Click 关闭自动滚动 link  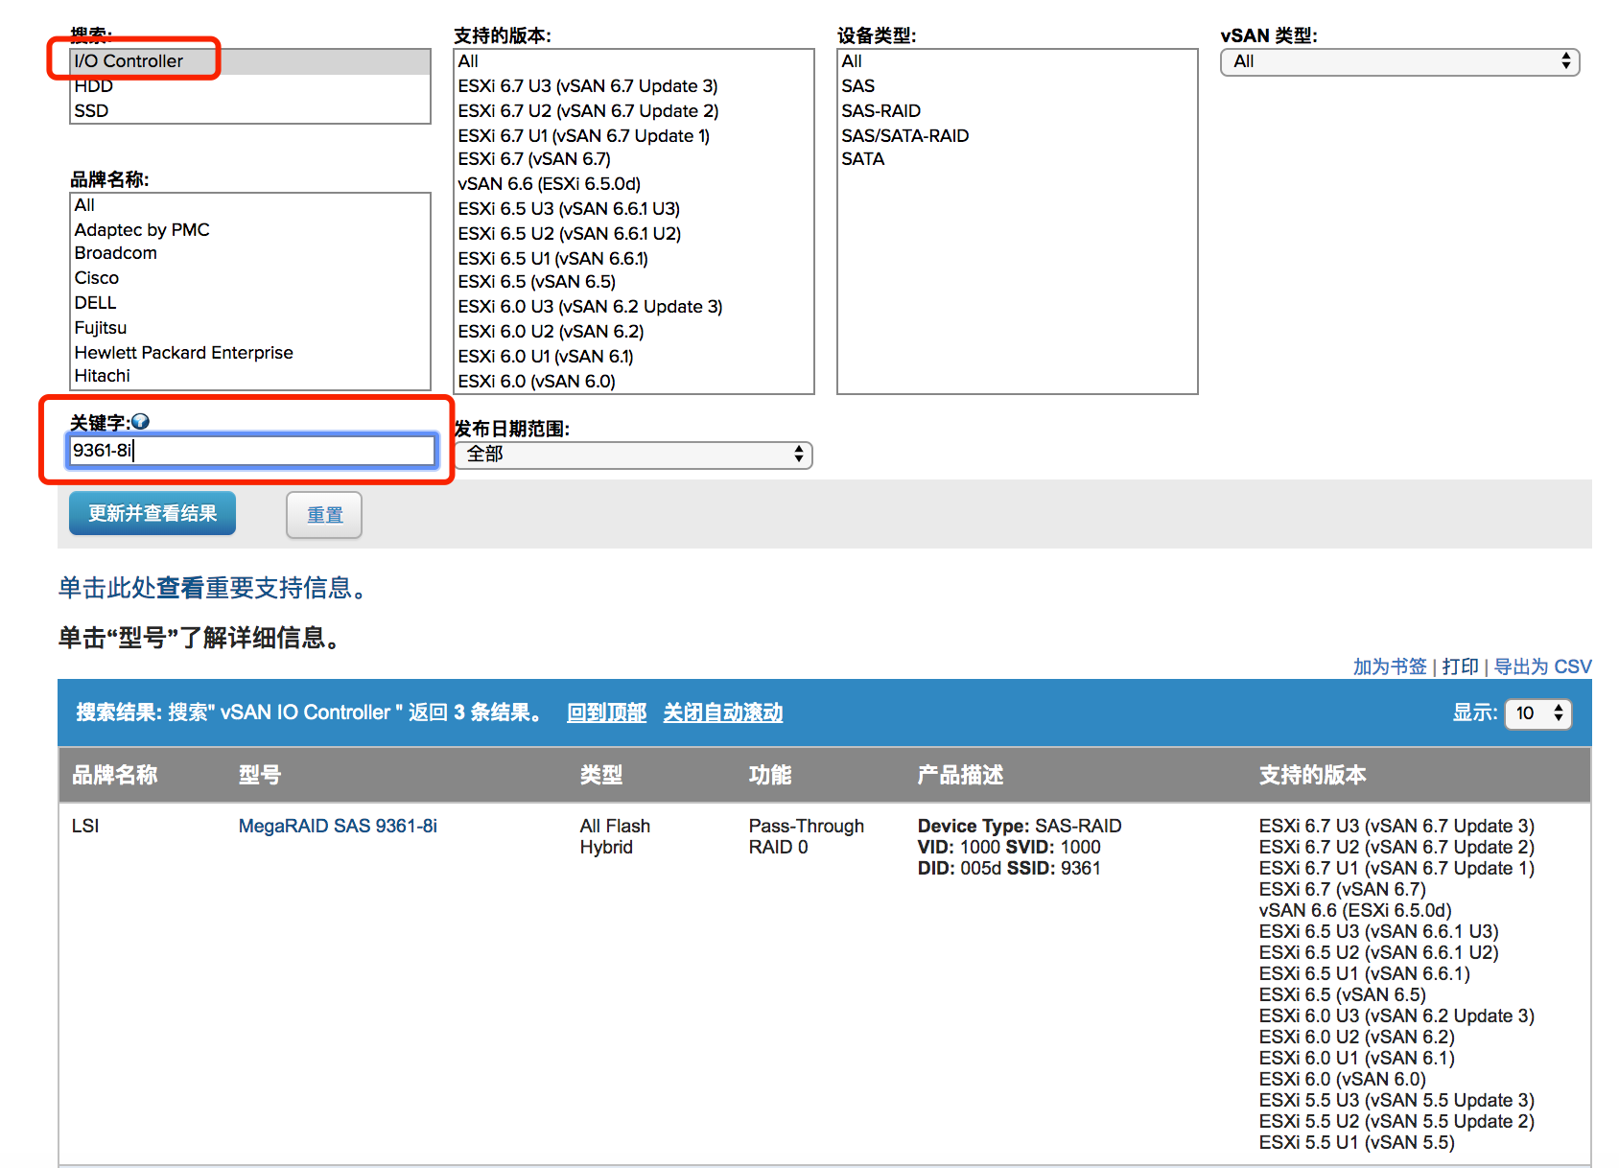click(723, 712)
